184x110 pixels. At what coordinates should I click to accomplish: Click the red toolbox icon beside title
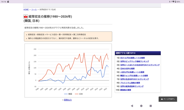point(26,17)
